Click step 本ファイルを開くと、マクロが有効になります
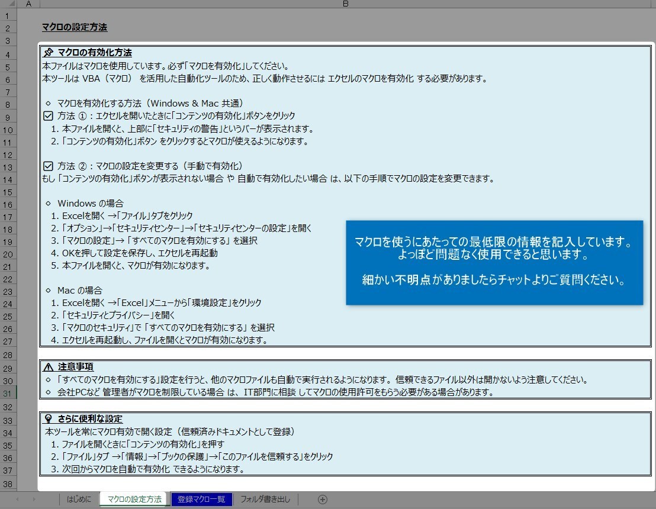Viewport: 656px width, 509px height. [130, 265]
